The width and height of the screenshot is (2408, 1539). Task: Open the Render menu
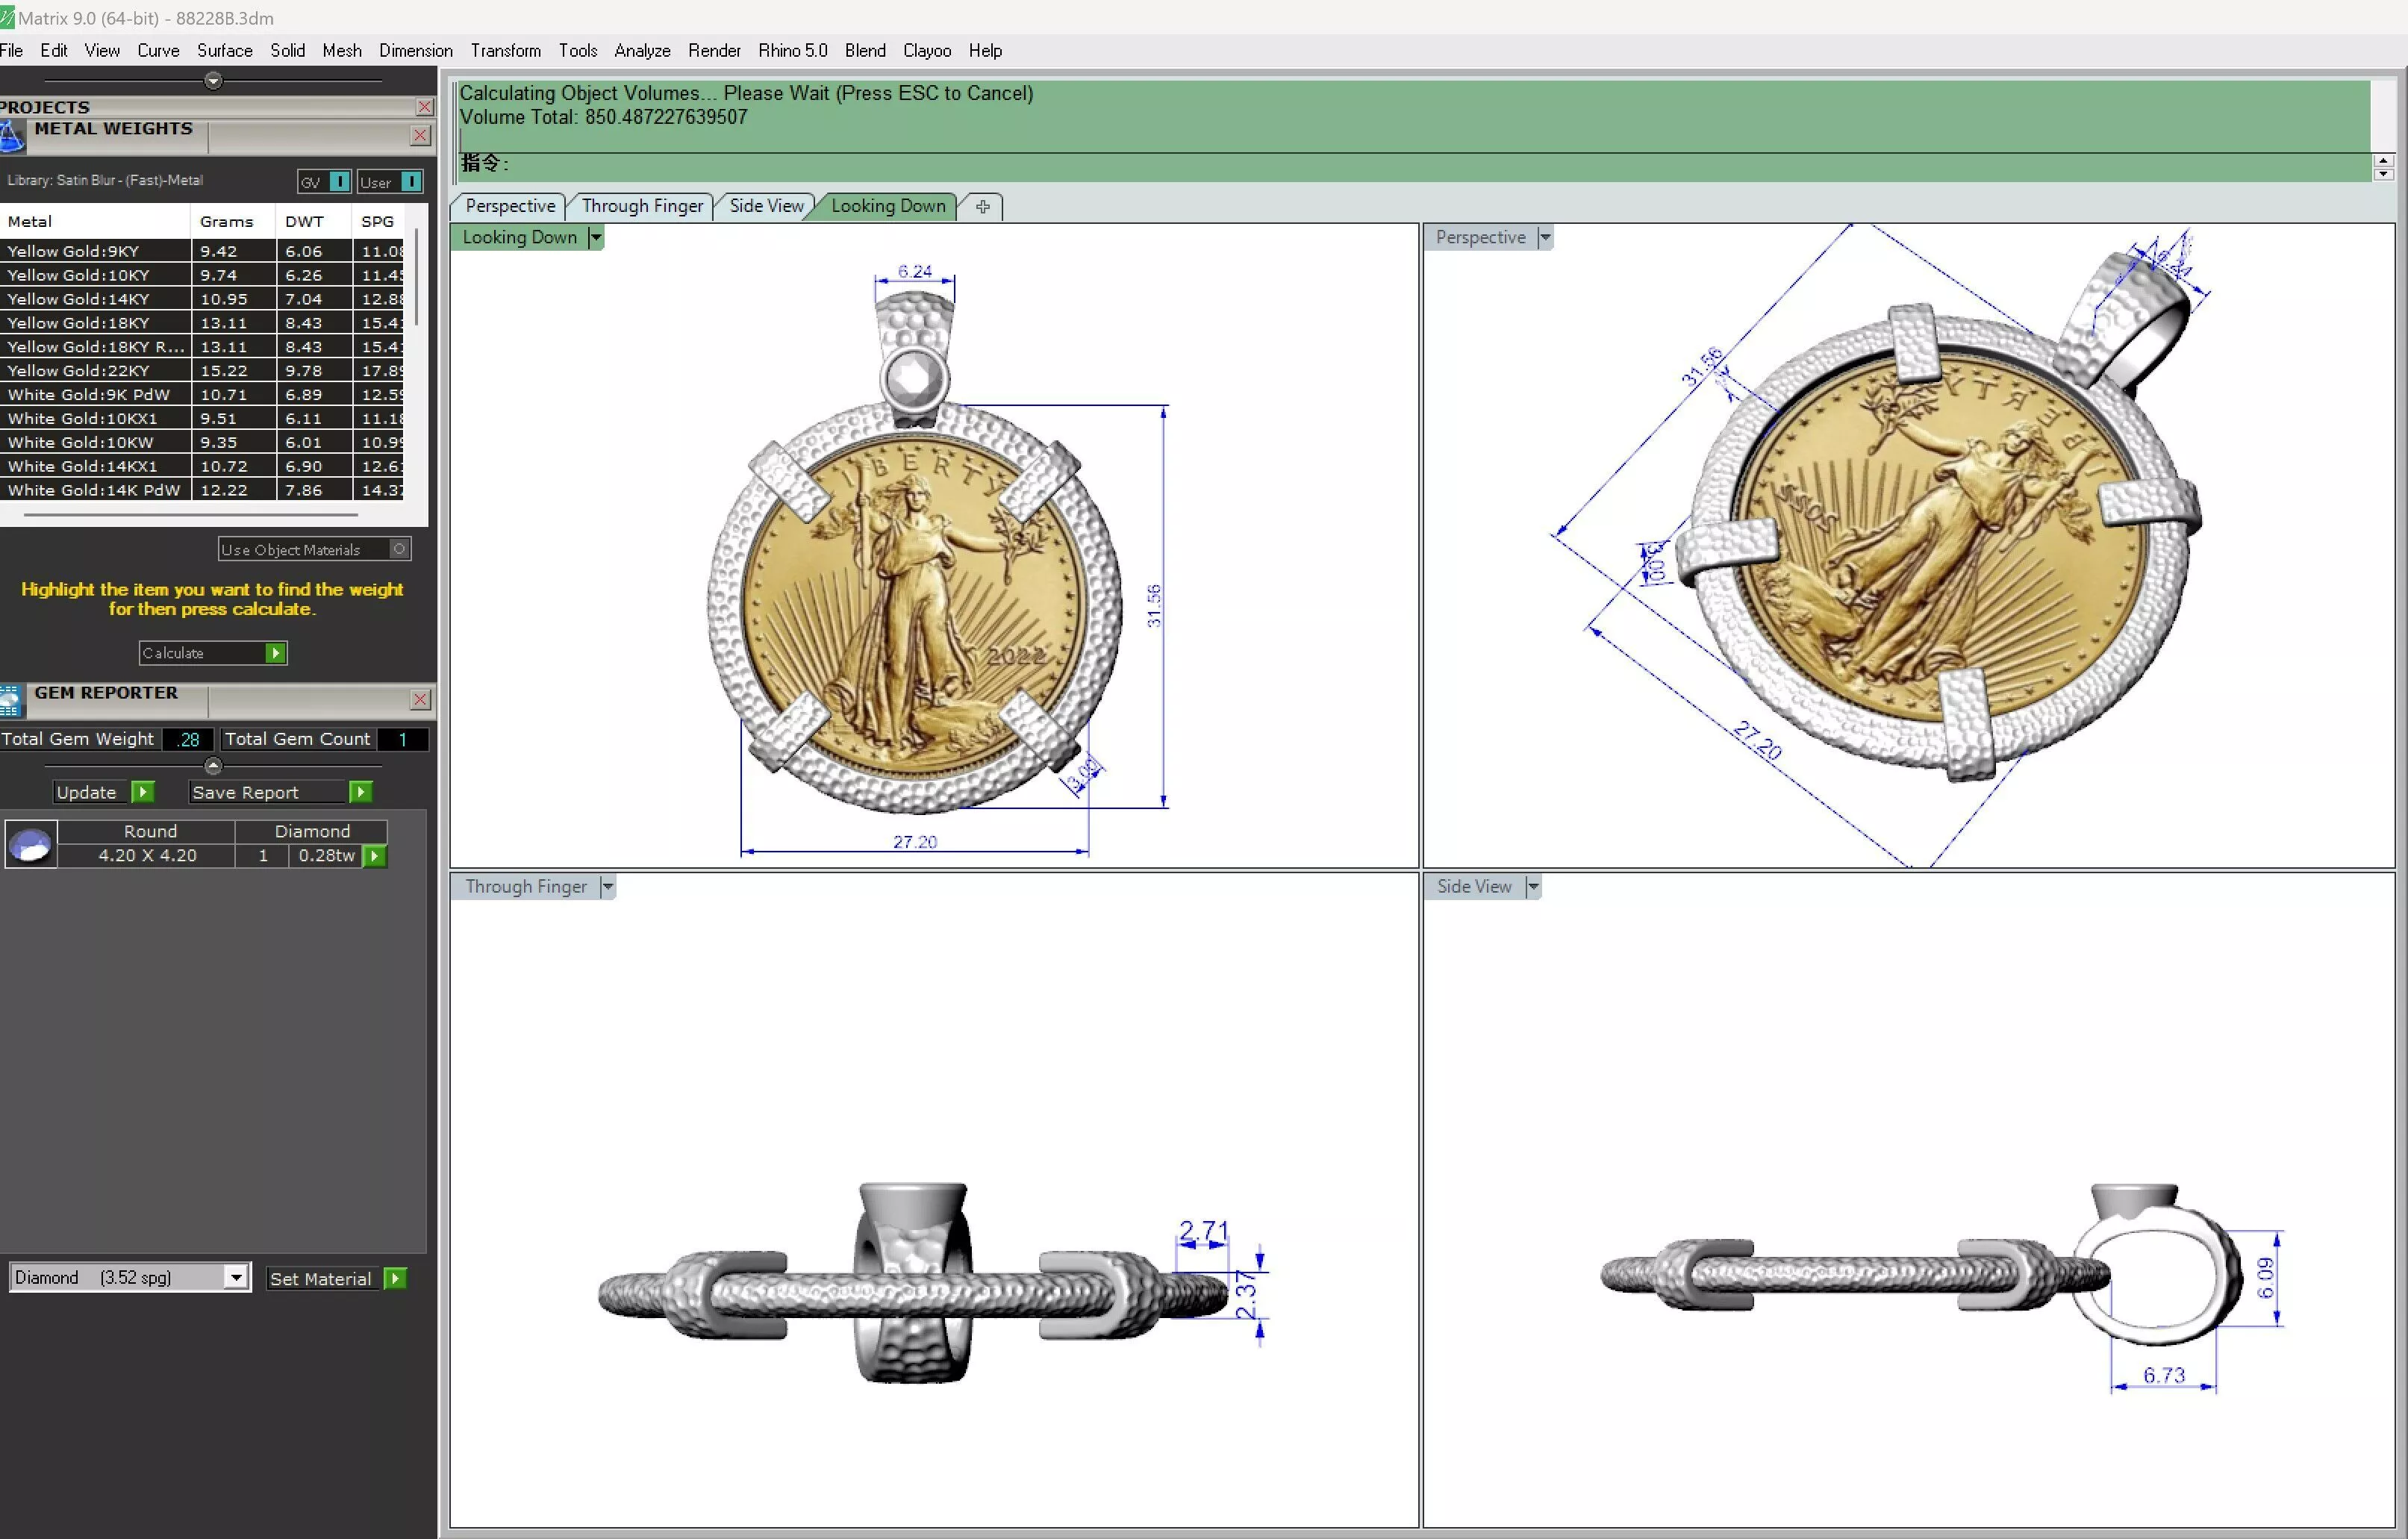click(714, 51)
